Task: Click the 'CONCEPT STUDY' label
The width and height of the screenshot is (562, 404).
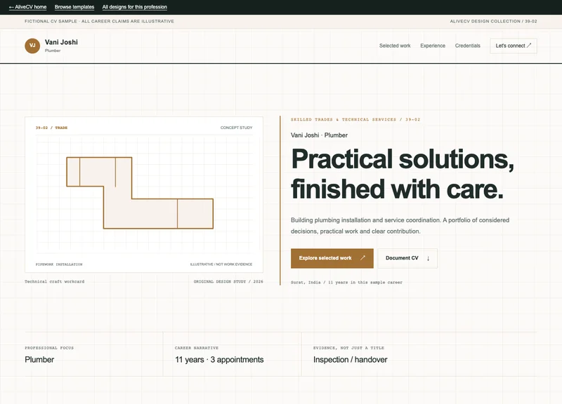Action: pos(236,128)
